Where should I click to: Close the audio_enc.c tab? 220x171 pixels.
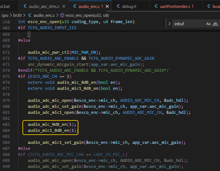point(107,6)
